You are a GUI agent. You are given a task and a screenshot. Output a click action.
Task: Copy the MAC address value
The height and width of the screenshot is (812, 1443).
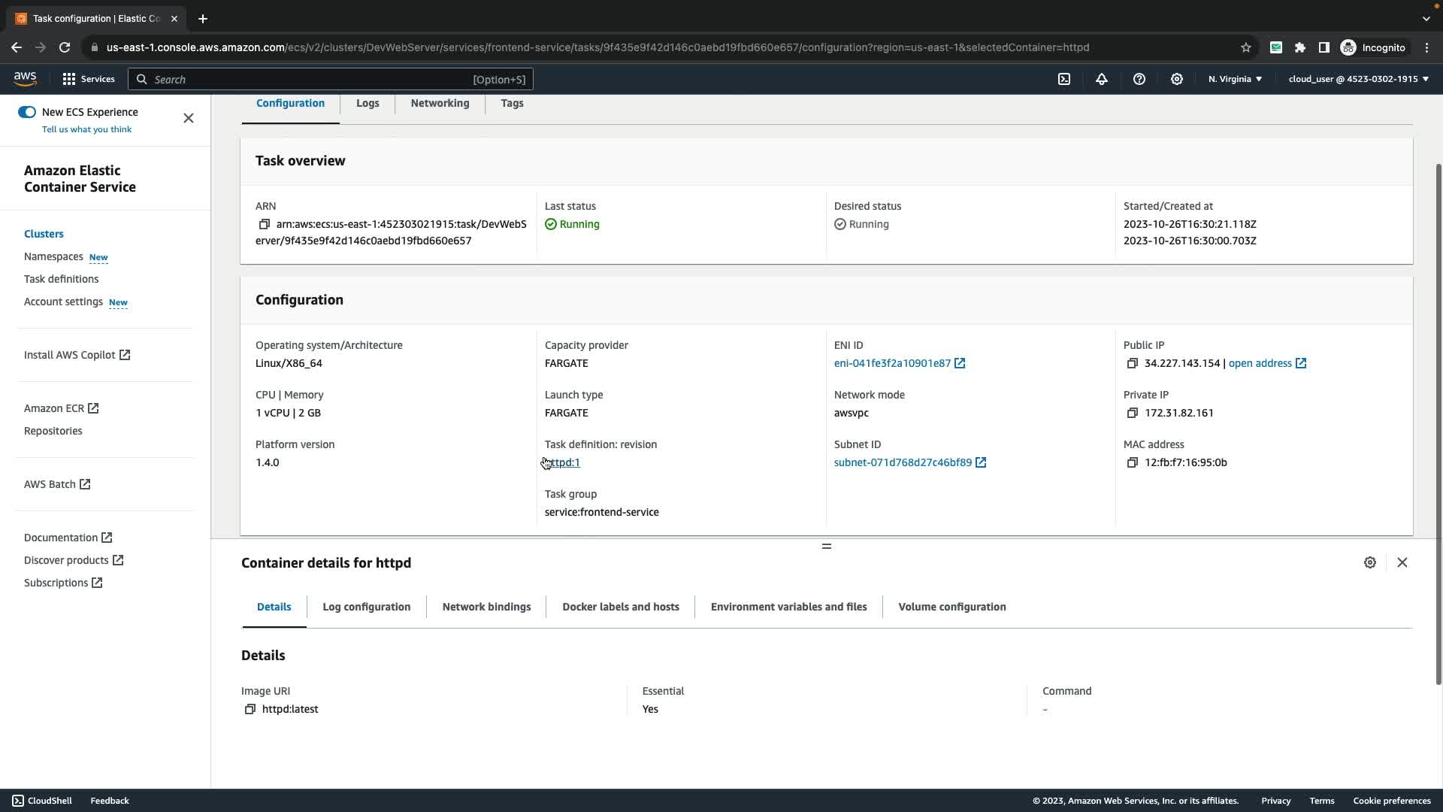point(1132,462)
